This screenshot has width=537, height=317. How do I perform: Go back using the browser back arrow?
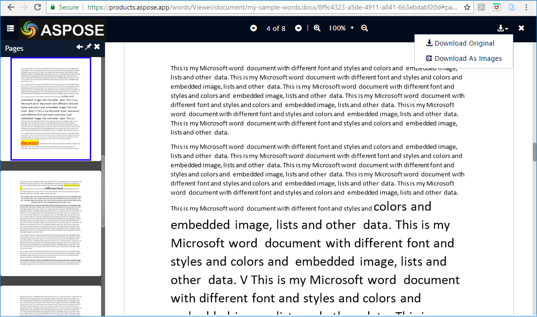coord(10,7)
